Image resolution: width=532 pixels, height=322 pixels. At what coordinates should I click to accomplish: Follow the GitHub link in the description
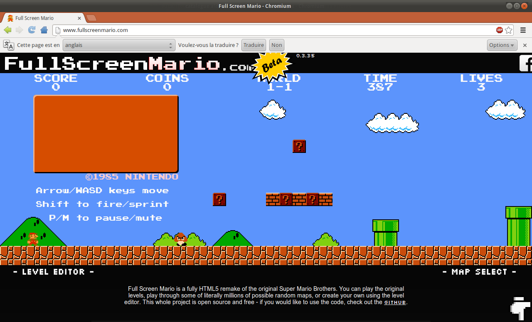pos(395,302)
